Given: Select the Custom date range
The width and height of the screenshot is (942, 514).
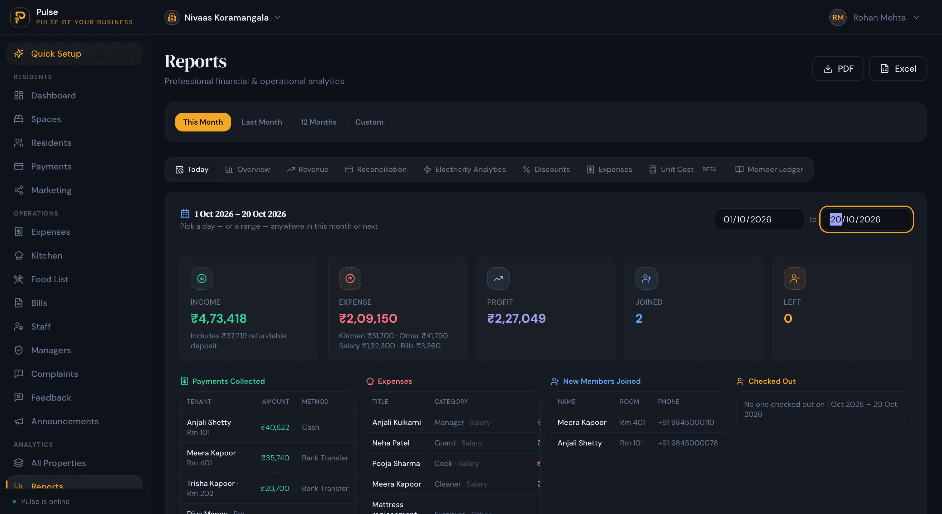Looking at the screenshot, I should (x=369, y=122).
